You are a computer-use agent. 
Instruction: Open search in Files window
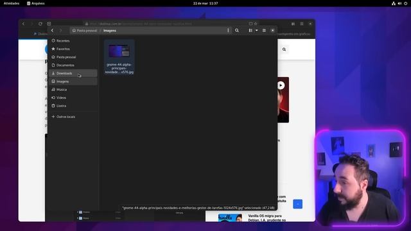coord(237,30)
